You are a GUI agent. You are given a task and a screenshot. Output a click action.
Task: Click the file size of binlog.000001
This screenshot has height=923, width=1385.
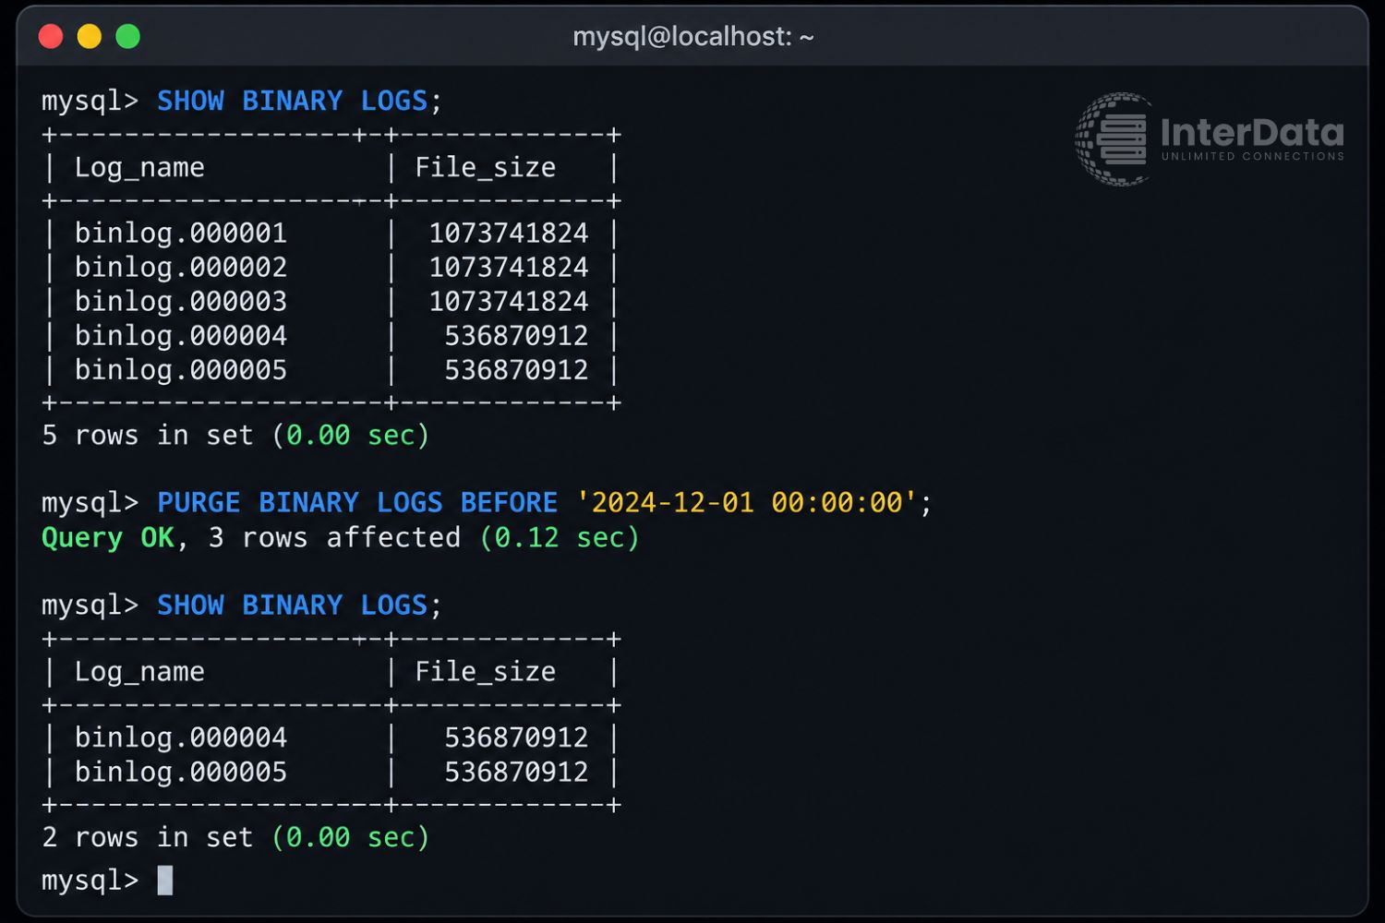pyautogui.click(x=509, y=234)
